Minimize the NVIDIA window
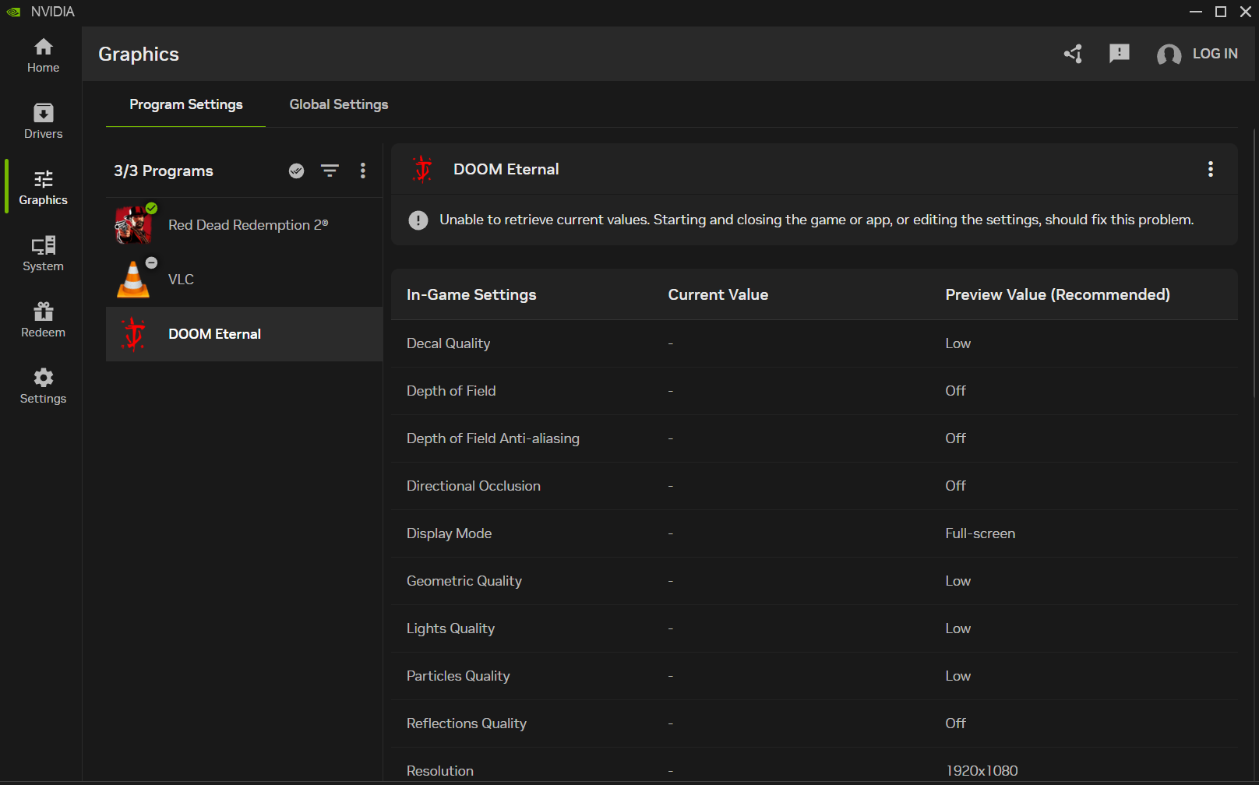Viewport: 1259px width, 785px height. point(1196,12)
